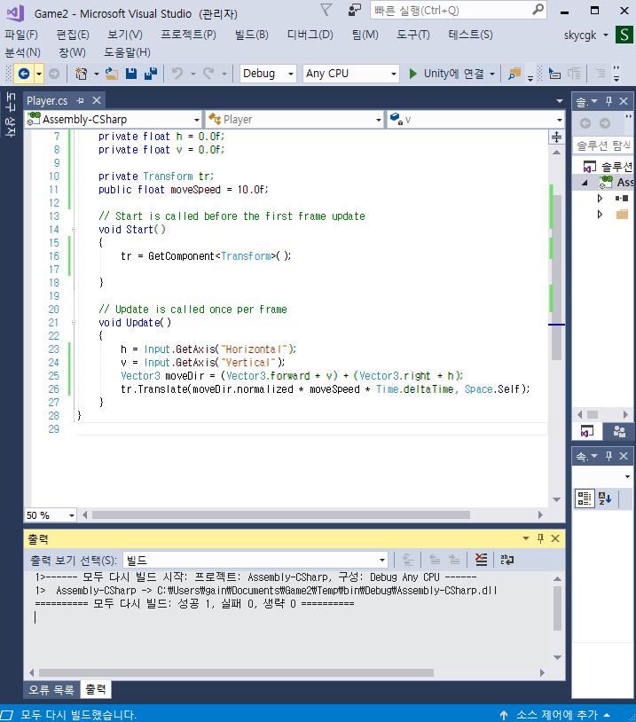Open the Output panel window position dropdown
This screenshot has width=636, height=722.
click(526, 538)
